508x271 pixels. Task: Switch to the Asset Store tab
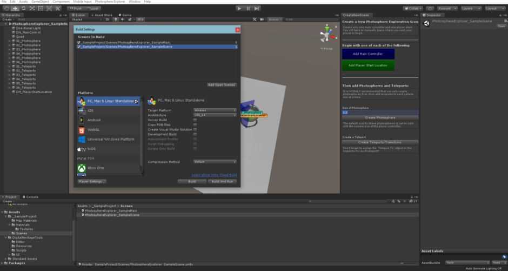103,15
